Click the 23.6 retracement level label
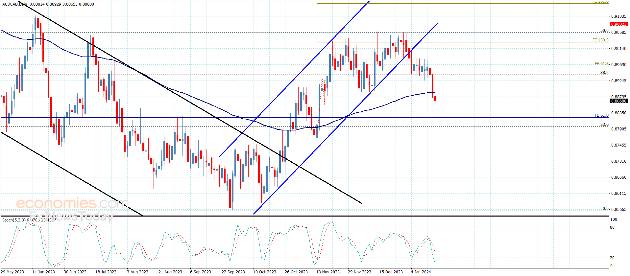The image size is (630, 276). (604, 125)
